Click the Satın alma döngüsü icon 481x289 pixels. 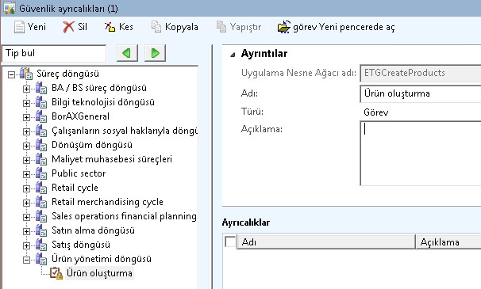click(40, 230)
